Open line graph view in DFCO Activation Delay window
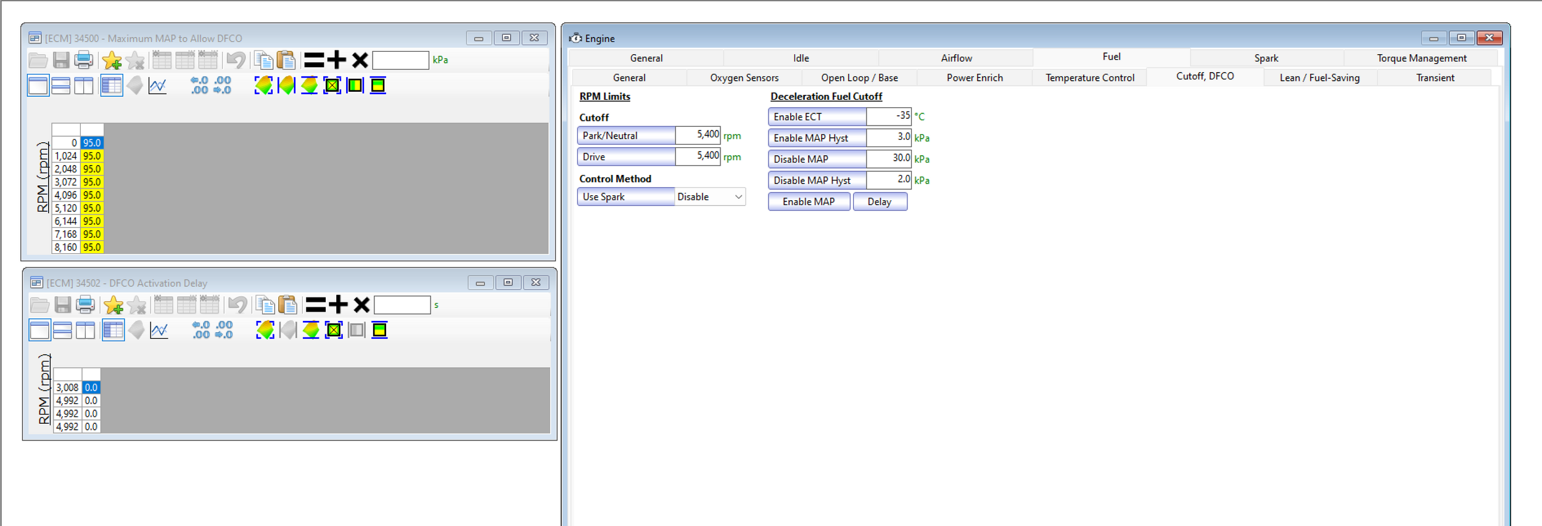 159,331
